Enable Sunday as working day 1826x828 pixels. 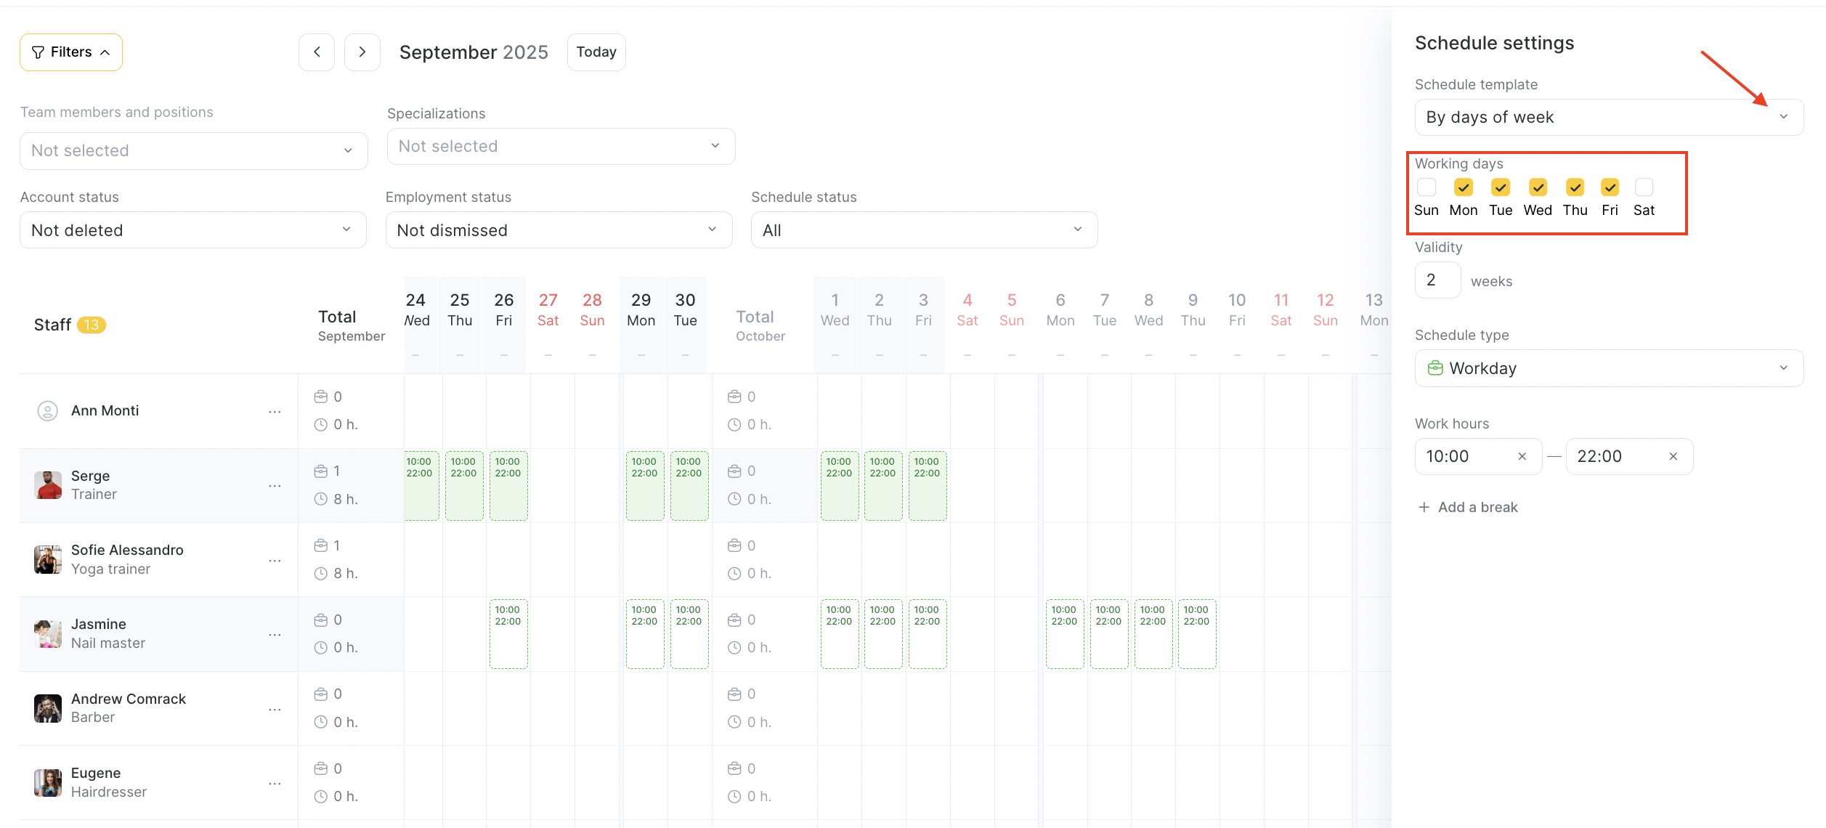(1426, 187)
